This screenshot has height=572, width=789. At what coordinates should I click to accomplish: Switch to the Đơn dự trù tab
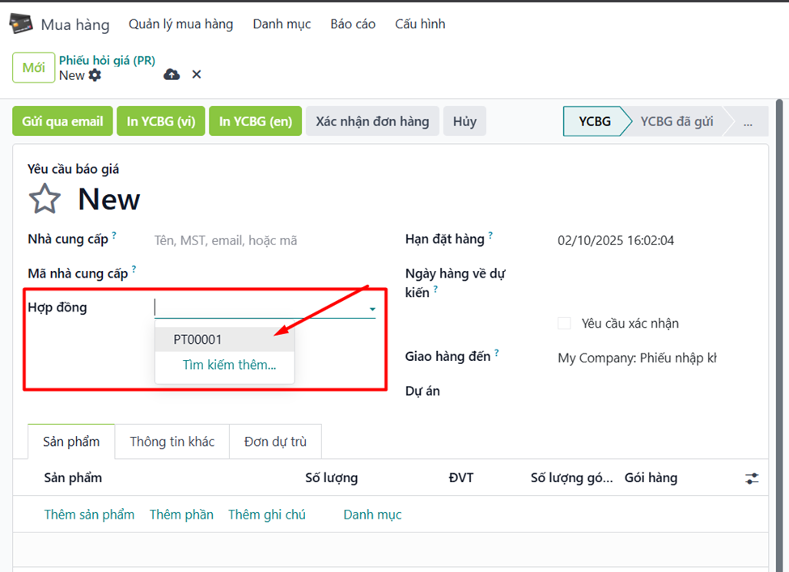275,442
